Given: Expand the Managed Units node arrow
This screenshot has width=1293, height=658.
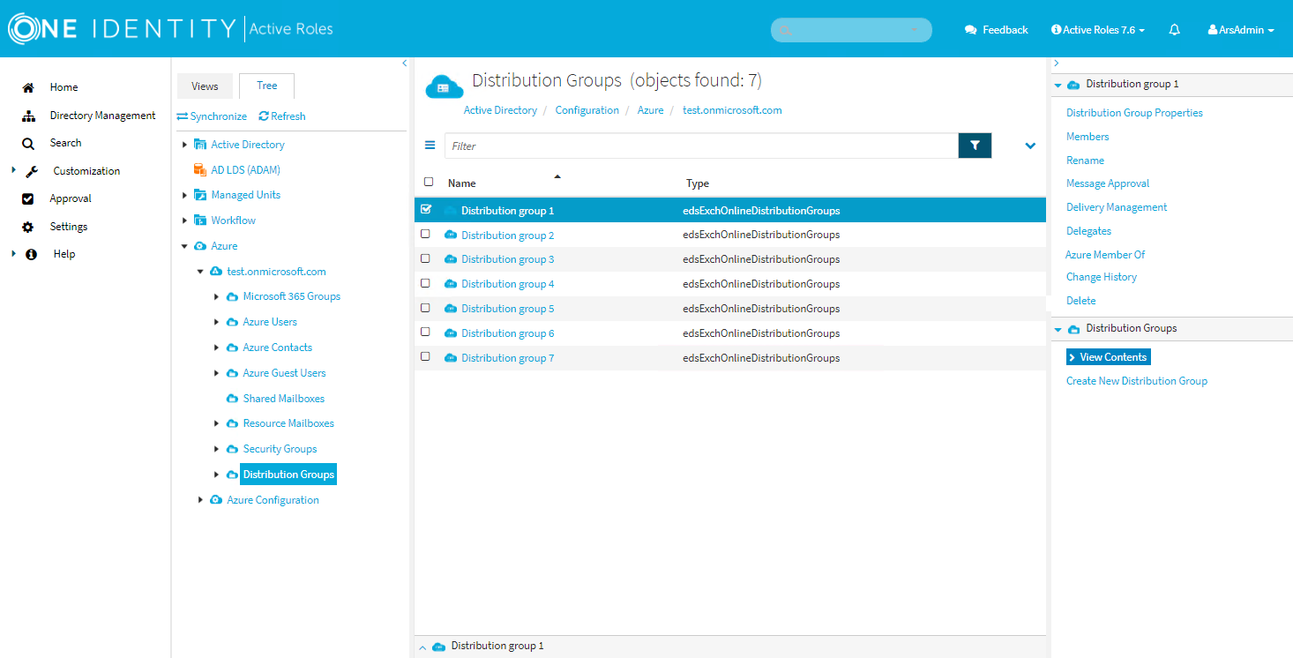Looking at the screenshot, I should [x=184, y=195].
